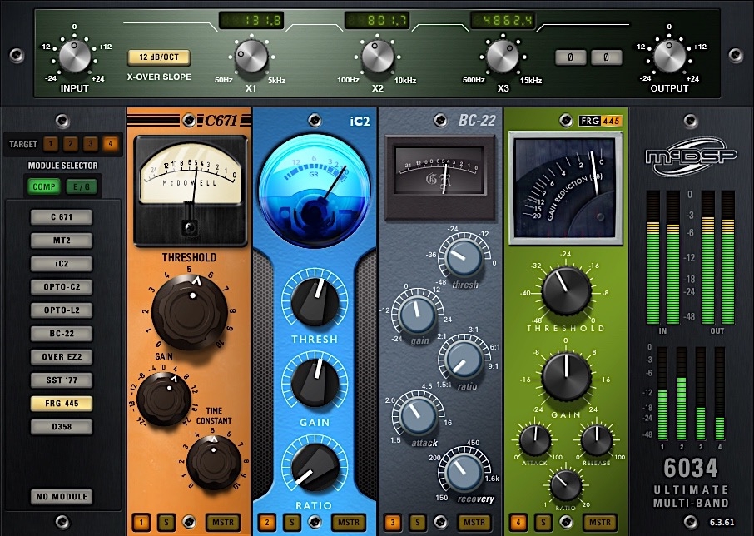Click the McDSP logo
The image size is (754, 536).
point(691,156)
